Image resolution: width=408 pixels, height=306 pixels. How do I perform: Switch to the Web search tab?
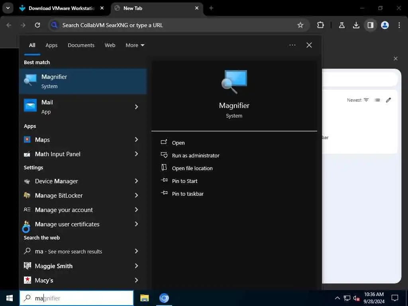click(110, 45)
